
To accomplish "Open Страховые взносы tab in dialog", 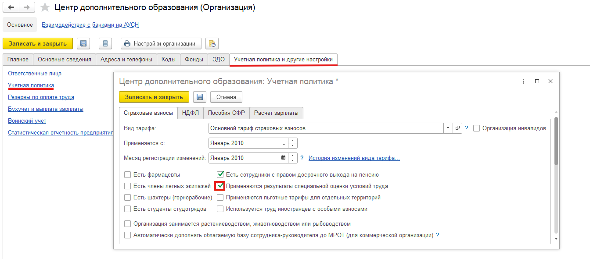I will (x=148, y=113).
